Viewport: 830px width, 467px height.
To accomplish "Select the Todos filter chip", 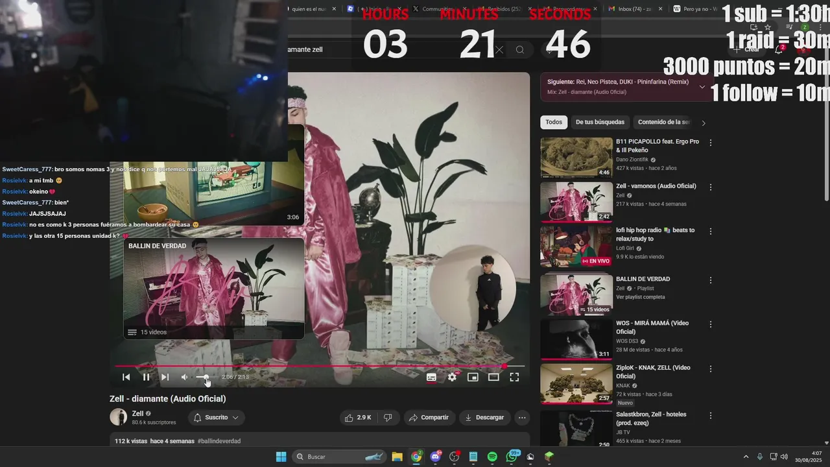I will 554,122.
